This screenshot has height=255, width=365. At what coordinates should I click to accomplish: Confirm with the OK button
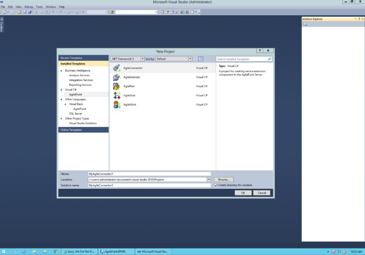(x=243, y=193)
